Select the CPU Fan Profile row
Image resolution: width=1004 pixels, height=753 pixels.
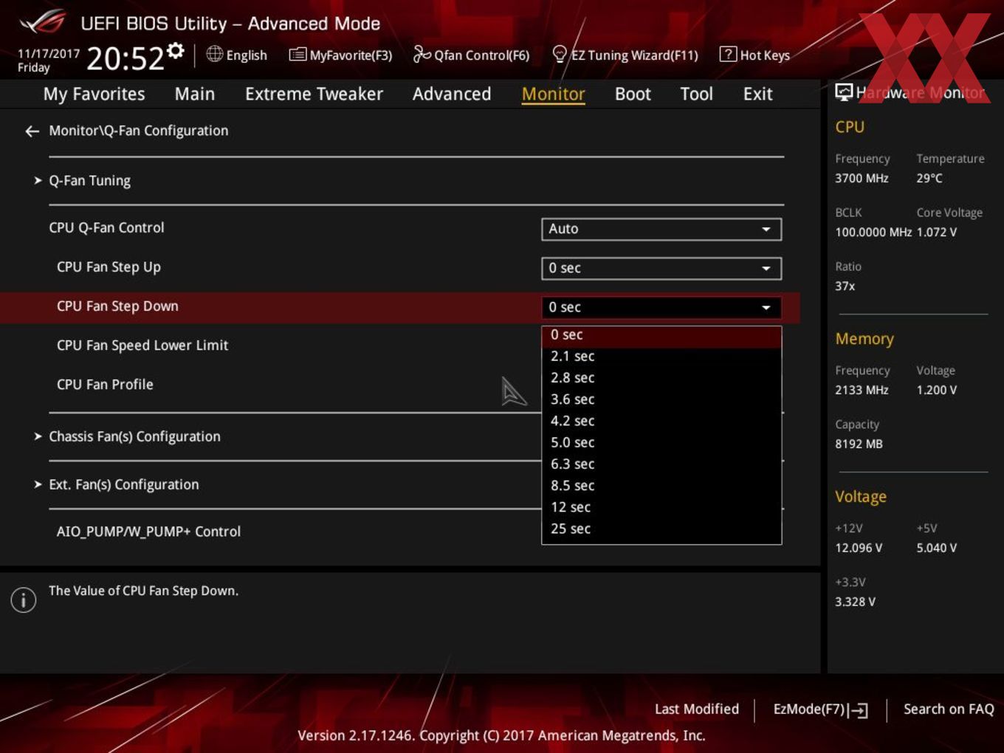[105, 385]
